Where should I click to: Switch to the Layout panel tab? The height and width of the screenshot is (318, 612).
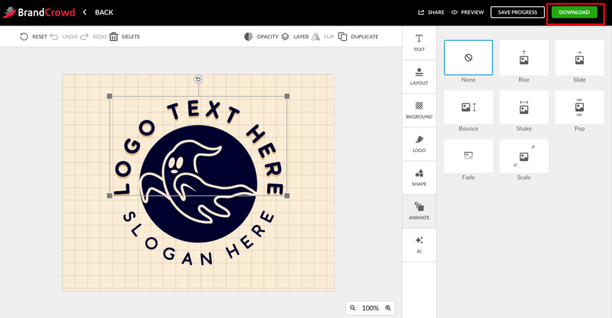pos(419,76)
